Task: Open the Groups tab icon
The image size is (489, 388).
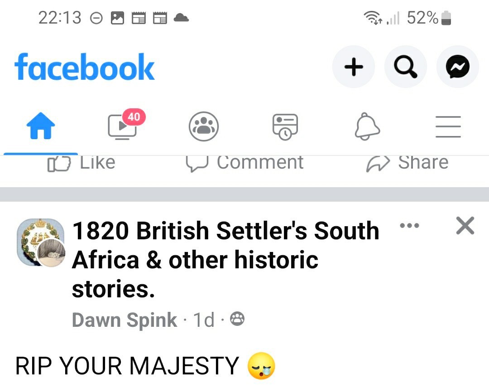Action: coord(204,126)
